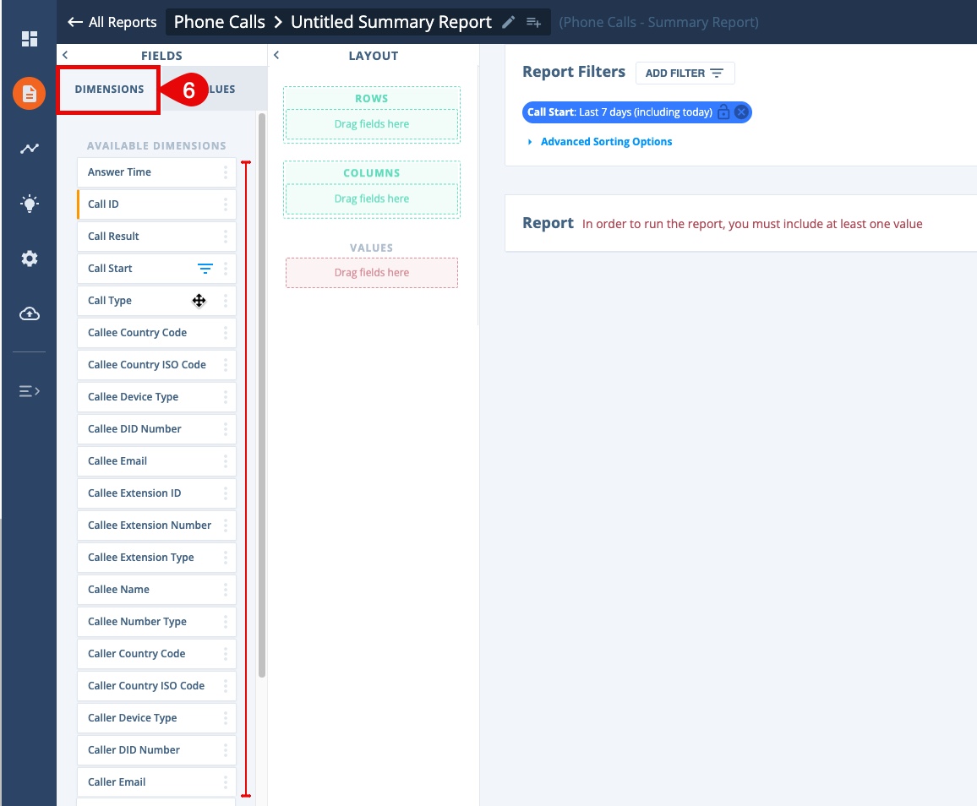The height and width of the screenshot is (806, 977).
Task: Open options dots for Call Type
Action: [x=226, y=300]
